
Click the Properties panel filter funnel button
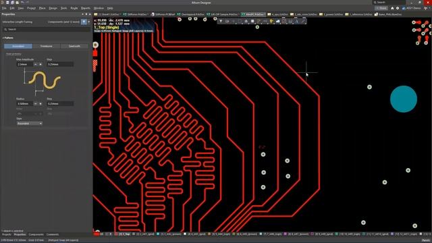pos(84,22)
